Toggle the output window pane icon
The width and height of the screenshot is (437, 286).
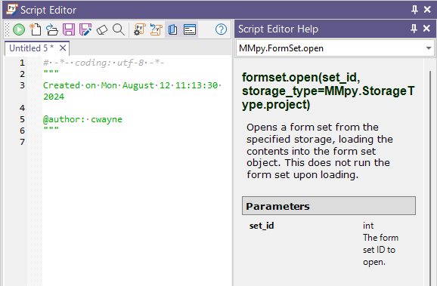[190, 29]
